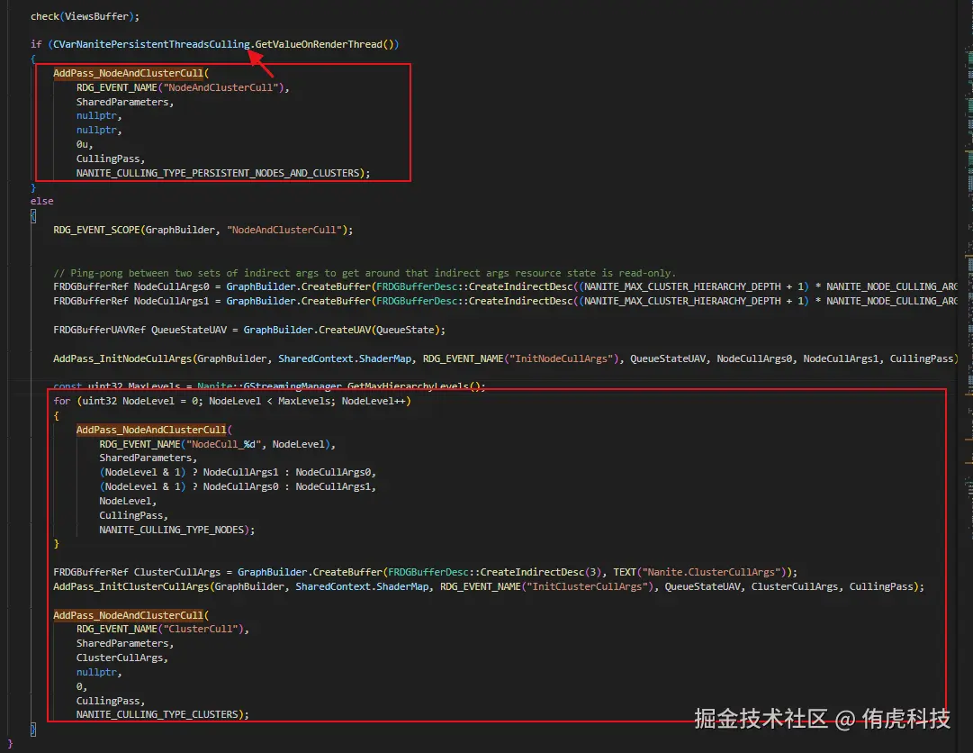Image resolution: width=973 pixels, height=753 pixels.
Task: Click the "ClusterCull" event name string
Action: 201,629
